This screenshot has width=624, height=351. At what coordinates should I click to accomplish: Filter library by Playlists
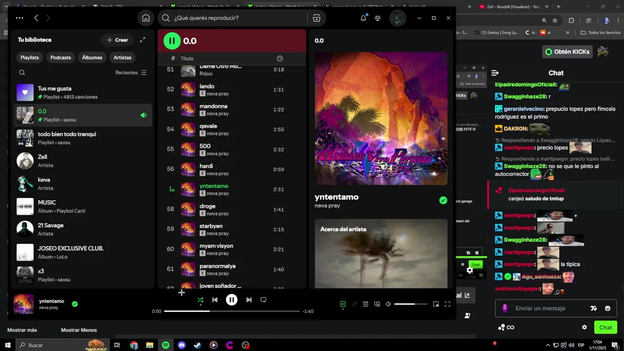click(30, 58)
